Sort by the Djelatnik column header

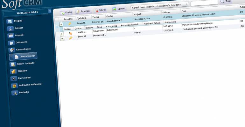[x=81, y=18]
